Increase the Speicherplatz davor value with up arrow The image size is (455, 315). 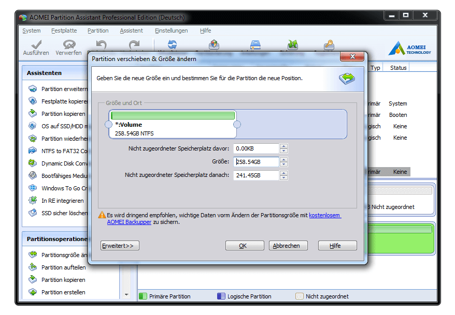pyautogui.click(x=284, y=146)
